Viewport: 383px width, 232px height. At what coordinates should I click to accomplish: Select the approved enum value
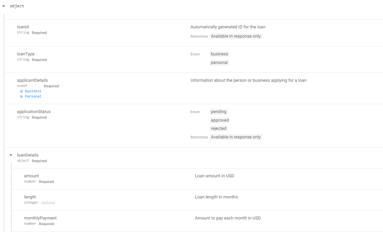(x=220, y=120)
